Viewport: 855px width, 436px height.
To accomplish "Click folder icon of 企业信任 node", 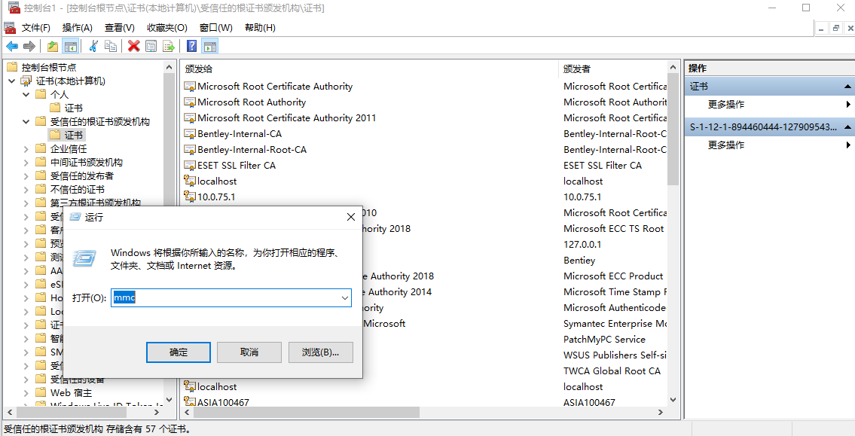I will coord(41,148).
